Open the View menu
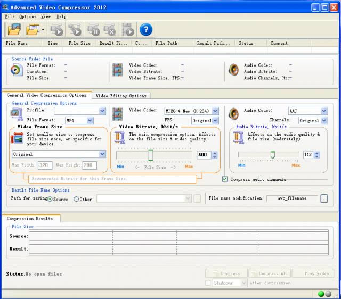This screenshot has height=299, width=341. [46, 16]
